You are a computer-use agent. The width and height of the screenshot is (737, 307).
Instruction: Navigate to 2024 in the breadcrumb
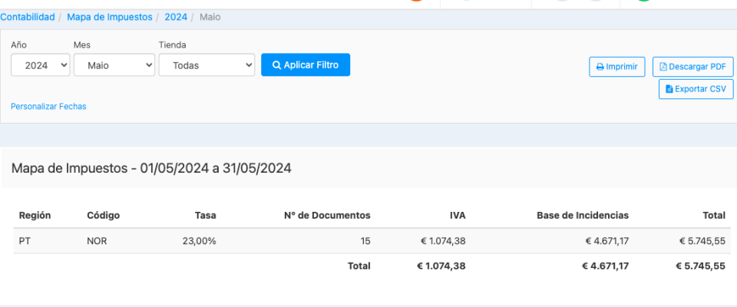coord(176,16)
